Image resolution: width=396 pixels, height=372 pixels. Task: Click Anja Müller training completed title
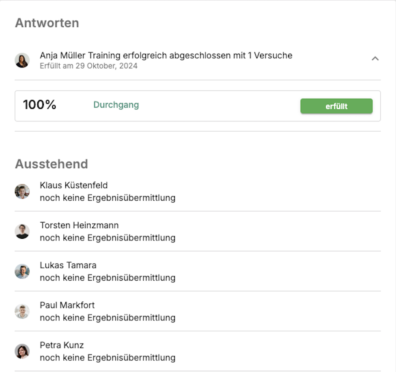[x=166, y=55]
